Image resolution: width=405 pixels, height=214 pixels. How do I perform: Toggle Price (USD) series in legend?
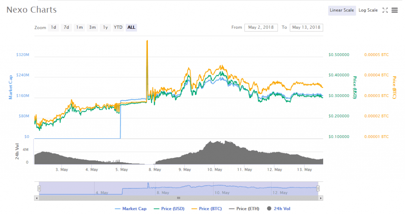click(169, 208)
